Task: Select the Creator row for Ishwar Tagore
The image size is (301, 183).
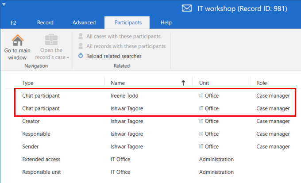Action: click(155, 121)
